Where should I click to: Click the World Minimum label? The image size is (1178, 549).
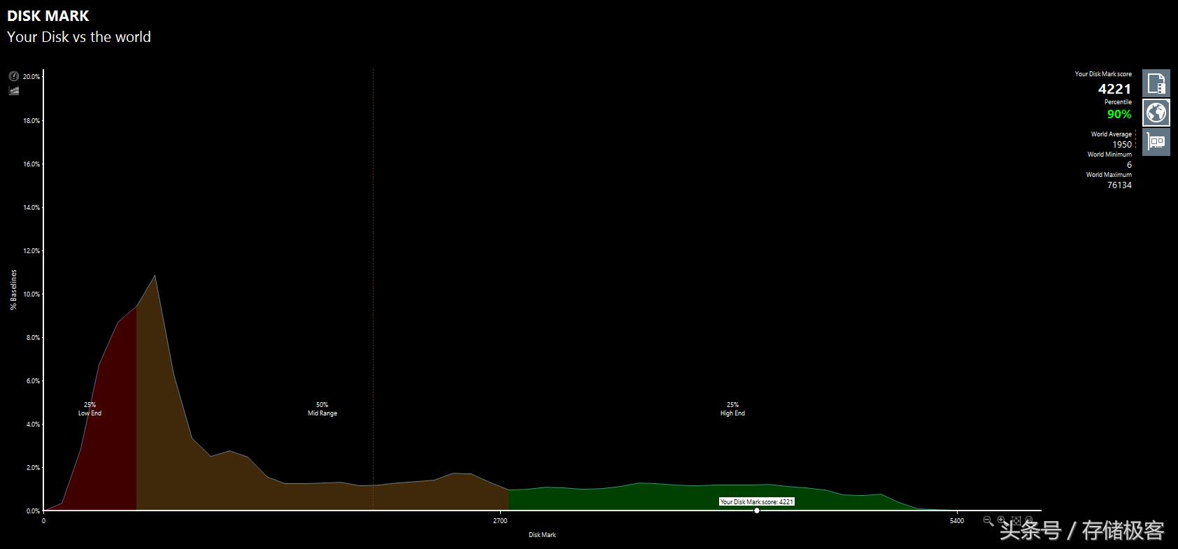pyautogui.click(x=1109, y=155)
